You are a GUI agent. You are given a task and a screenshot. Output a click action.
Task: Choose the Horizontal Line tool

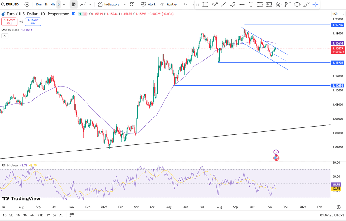click(242, 5)
